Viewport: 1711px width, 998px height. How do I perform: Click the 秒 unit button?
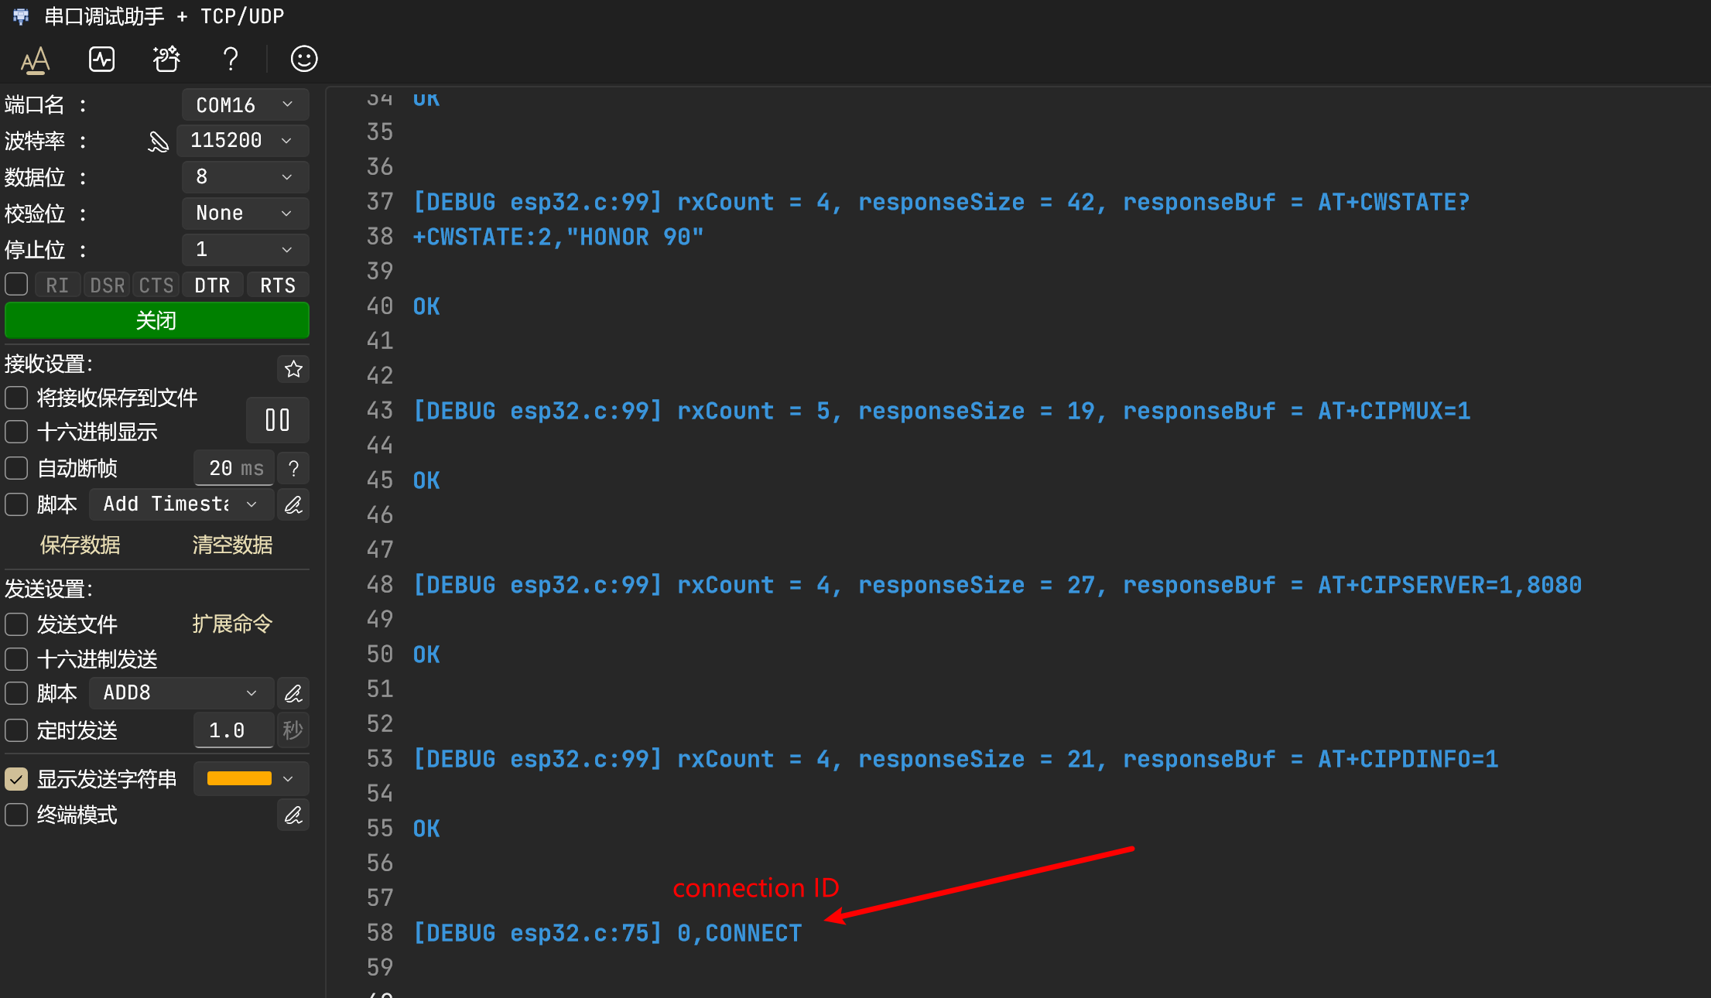pyautogui.click(x=293, y=730)
